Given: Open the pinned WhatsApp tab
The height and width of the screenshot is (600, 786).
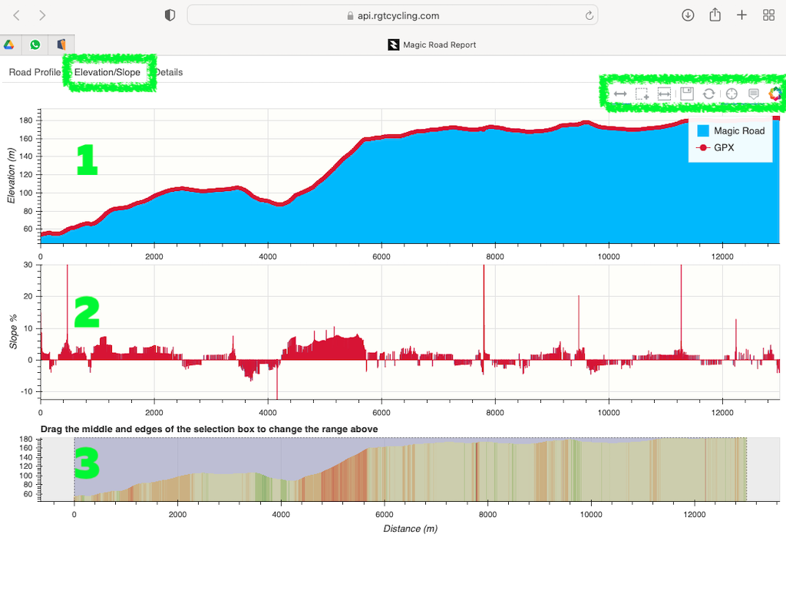Looking at the screenshot, I should [x=35, y=45].
